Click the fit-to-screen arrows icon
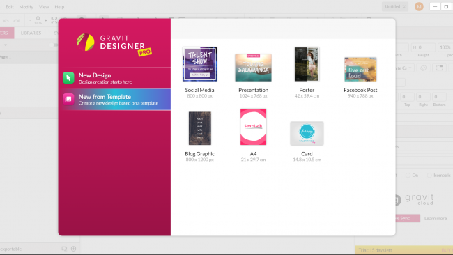The image size is (453, 255). [54, 20]
